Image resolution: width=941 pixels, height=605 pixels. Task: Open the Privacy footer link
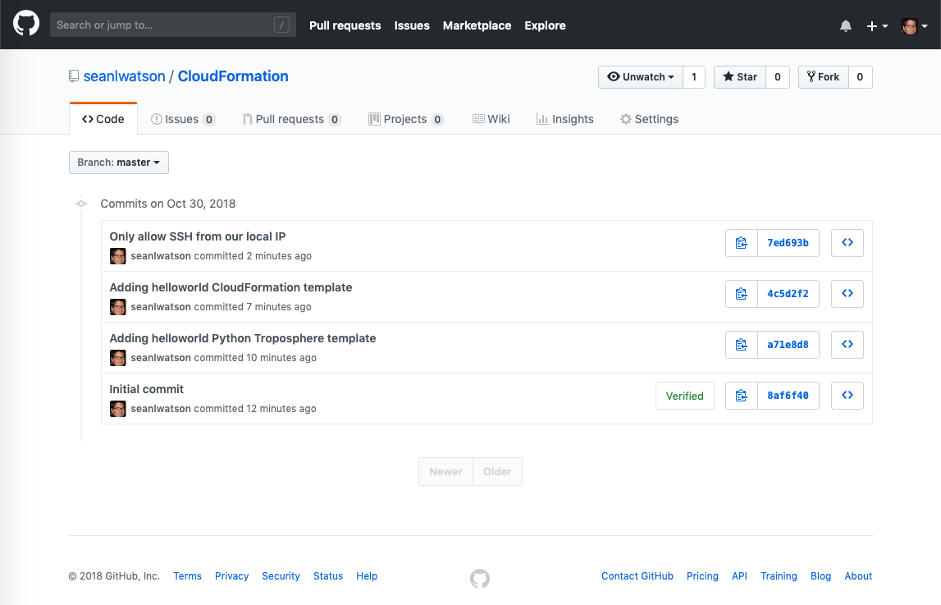tap(231, 576)
